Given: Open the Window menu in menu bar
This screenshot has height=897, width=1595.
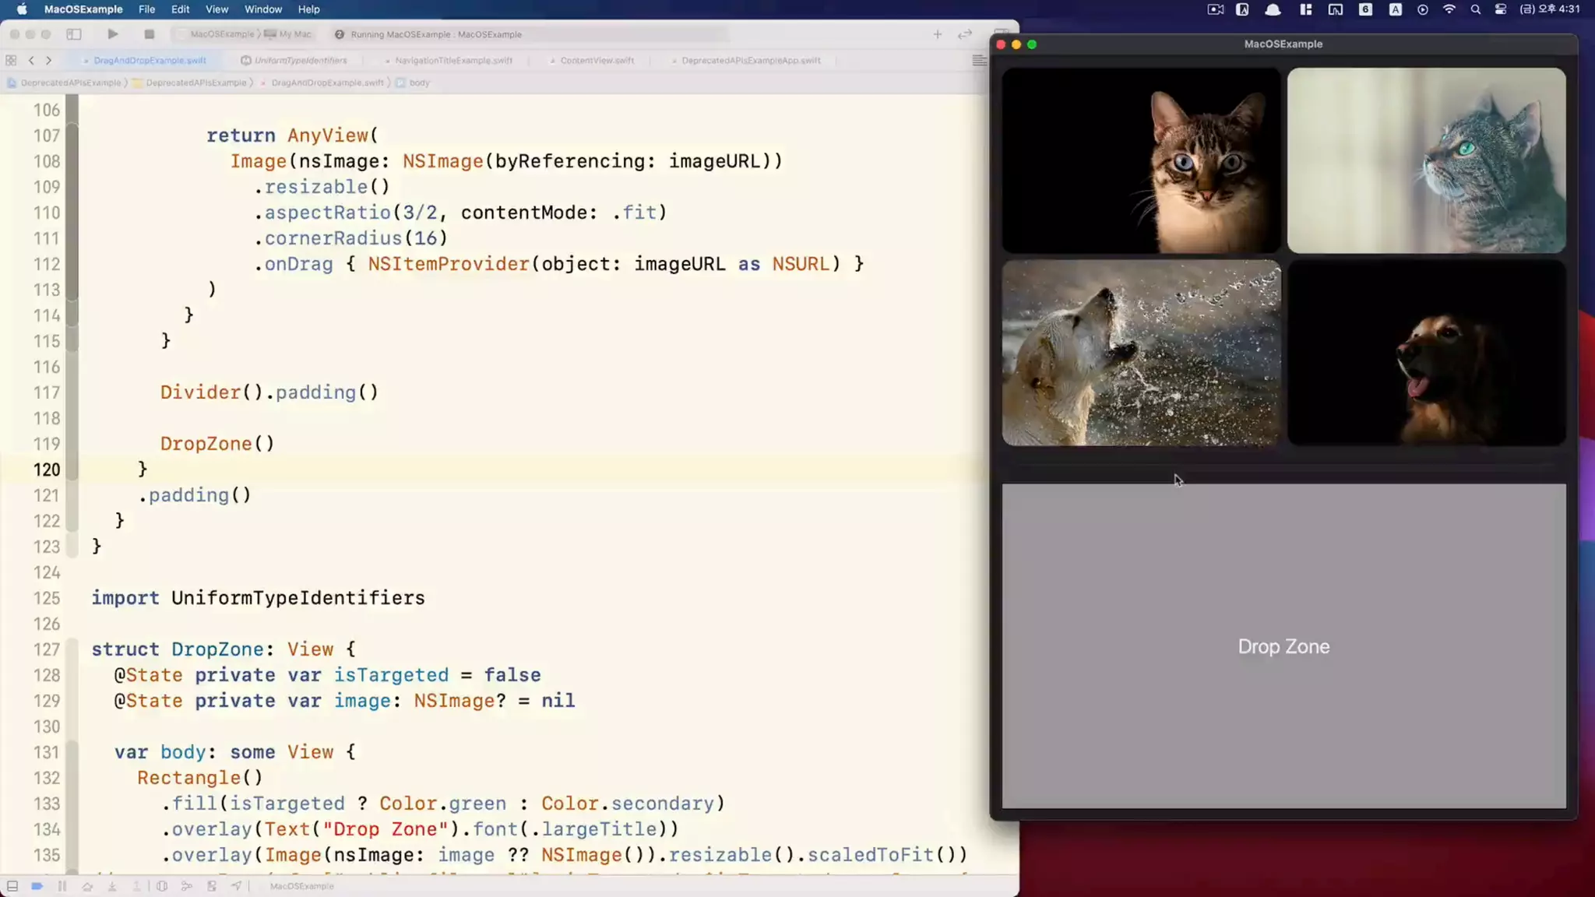Looking at the screenshot, I should pos(262,9).
